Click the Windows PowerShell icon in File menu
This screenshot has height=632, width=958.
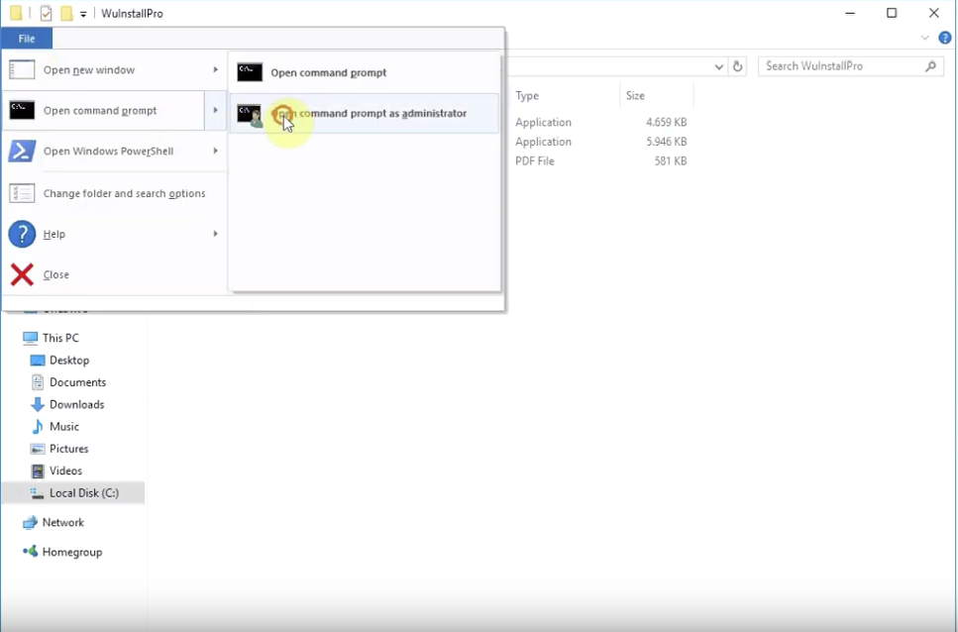[x=22, y=152]
